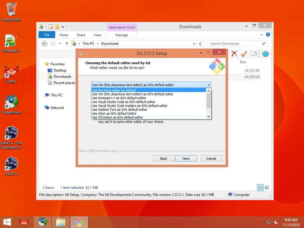Open Recent places in the navigation pane
The height and width of the screenshot is (228, 304).
61,83
